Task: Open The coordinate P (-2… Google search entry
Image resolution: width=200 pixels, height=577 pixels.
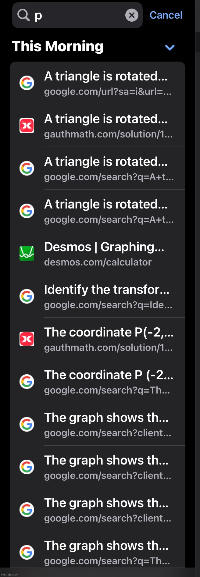Action: click(98, 382)
